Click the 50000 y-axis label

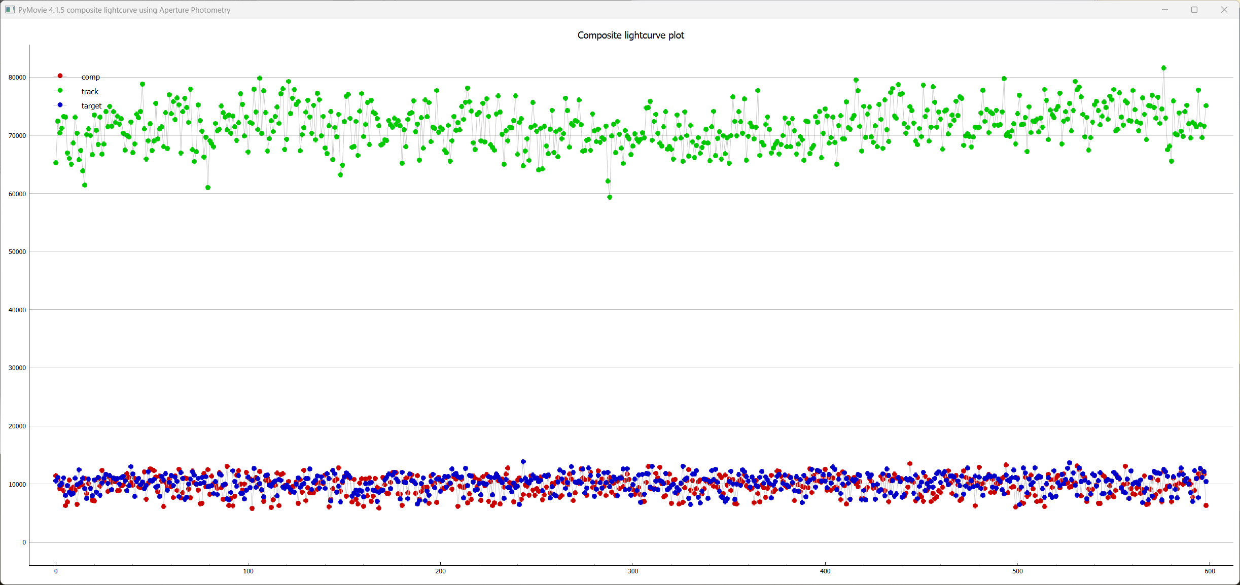coord(17,252)
